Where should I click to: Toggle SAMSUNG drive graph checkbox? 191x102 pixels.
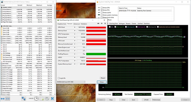pyautogui.click(x=158, y=27)
